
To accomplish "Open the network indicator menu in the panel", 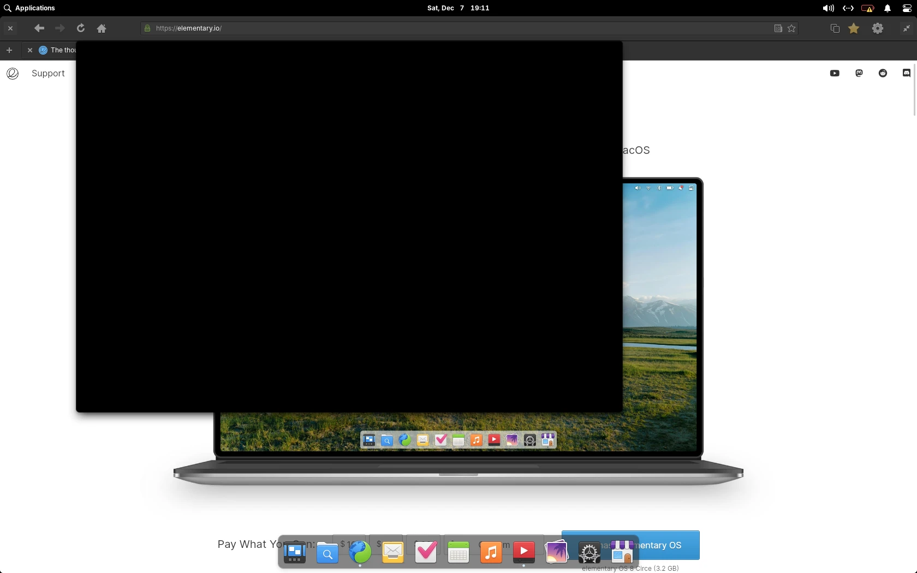I will pos(848,8).
